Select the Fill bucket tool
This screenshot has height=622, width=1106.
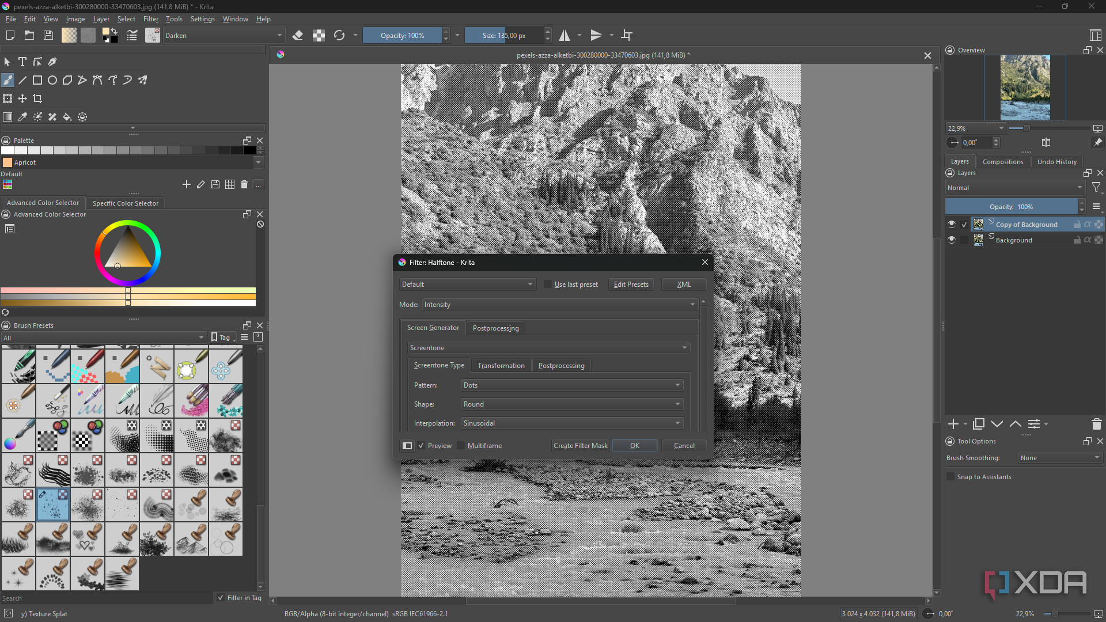pos(67,117)
